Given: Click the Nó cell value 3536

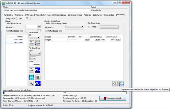Looking at the screenshot, I should 84,40.
